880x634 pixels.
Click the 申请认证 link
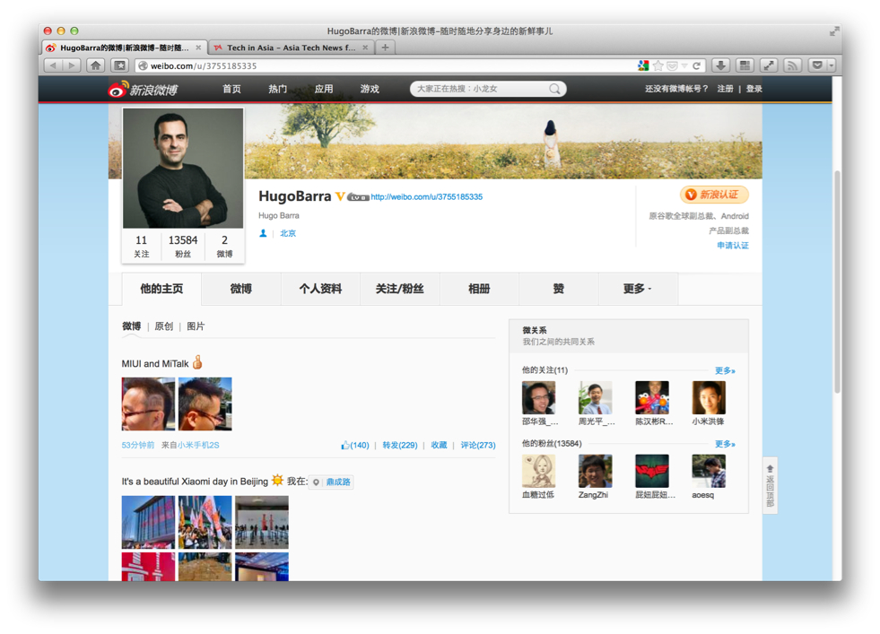tap(733, 245)
